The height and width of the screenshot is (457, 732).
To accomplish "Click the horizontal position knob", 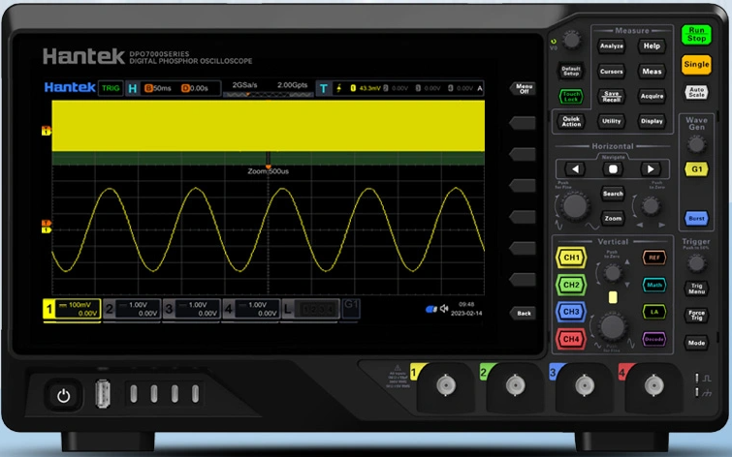I will tap(651, 206).
